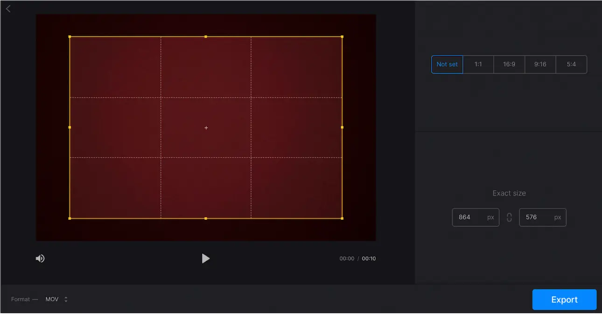The width and height of the screenshot is (602, 314).
Task: Play the video preview
Action: click(206, 258)
